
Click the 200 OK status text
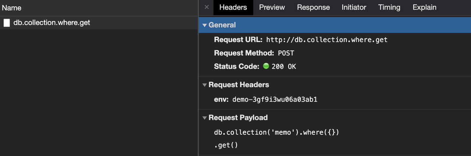click(284, 67)
